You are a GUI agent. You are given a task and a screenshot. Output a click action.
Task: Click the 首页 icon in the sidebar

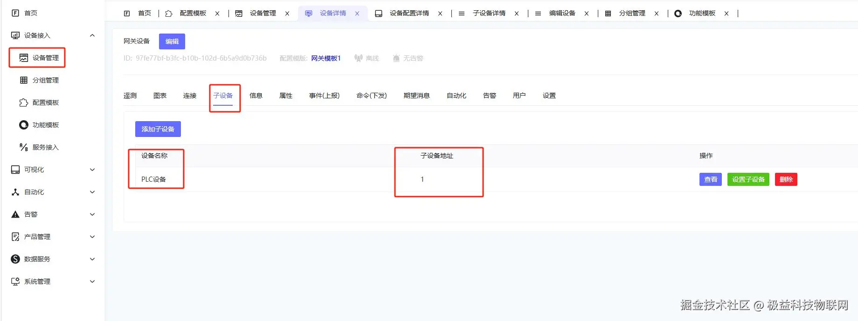click(x=15, y=13)
